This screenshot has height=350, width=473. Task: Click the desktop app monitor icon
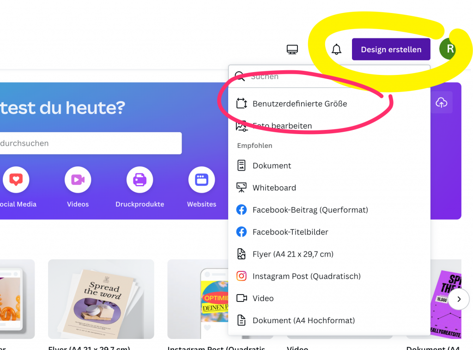tap(292, 49)
